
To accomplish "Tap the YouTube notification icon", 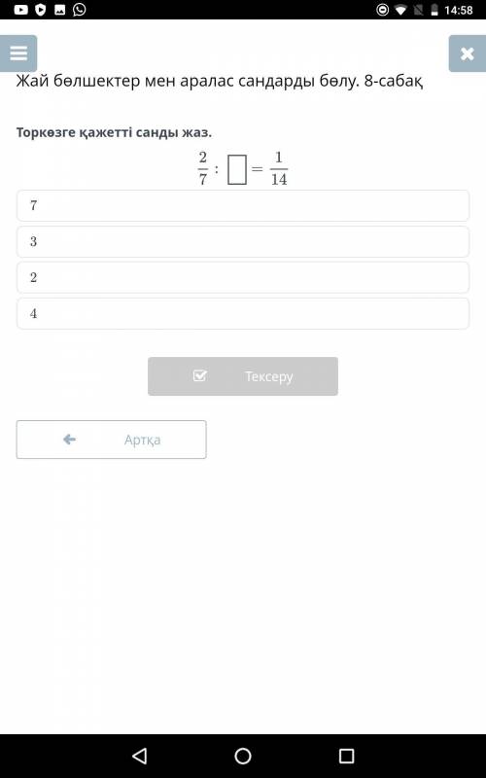I will click(20, 10).
